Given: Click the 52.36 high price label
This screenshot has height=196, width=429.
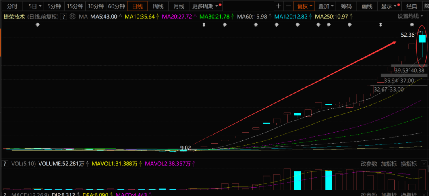Looking at the screenshot, I should click(x=408, y=35).
